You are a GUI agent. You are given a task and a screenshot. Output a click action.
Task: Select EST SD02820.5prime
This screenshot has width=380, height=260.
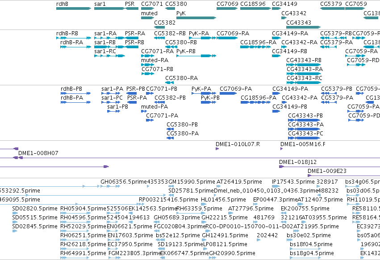pyautogui.click(x=35, y=209)
